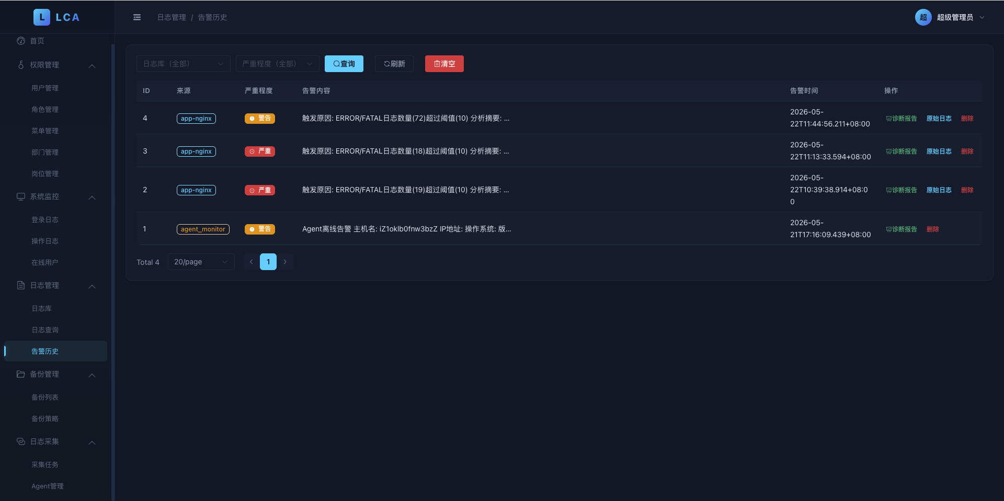Click the 日志管理 document icon
1004x501 pixels.
(x=21, y=285)
